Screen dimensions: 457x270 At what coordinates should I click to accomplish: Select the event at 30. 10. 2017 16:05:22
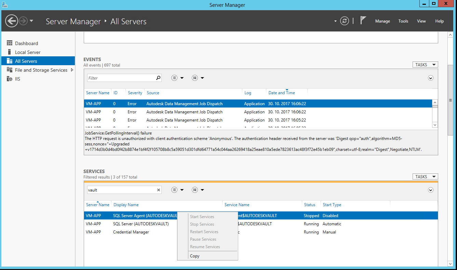(x=258, y=120)
